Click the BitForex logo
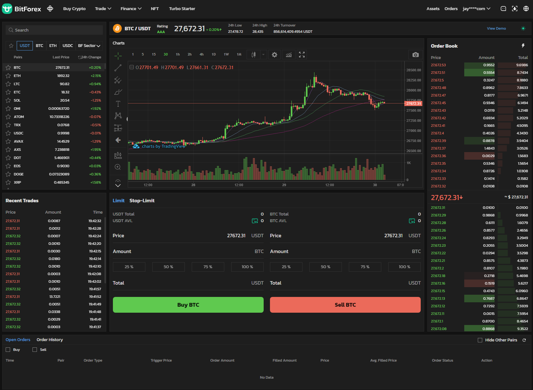Image resolution: width=533 pixels, height=390 pixels. [21, 9]
